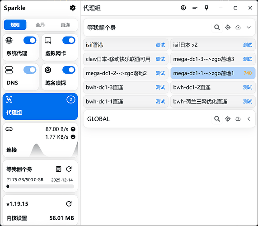The width and height of the screenshot is (258, 226).
Task: Toggle 域名嗅探 switch
Action: 69,70
